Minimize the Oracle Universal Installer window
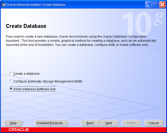The image size is (167, 133). tap(148, 5)
